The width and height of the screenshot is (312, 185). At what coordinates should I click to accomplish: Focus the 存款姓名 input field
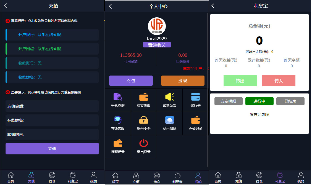[52, 120]
